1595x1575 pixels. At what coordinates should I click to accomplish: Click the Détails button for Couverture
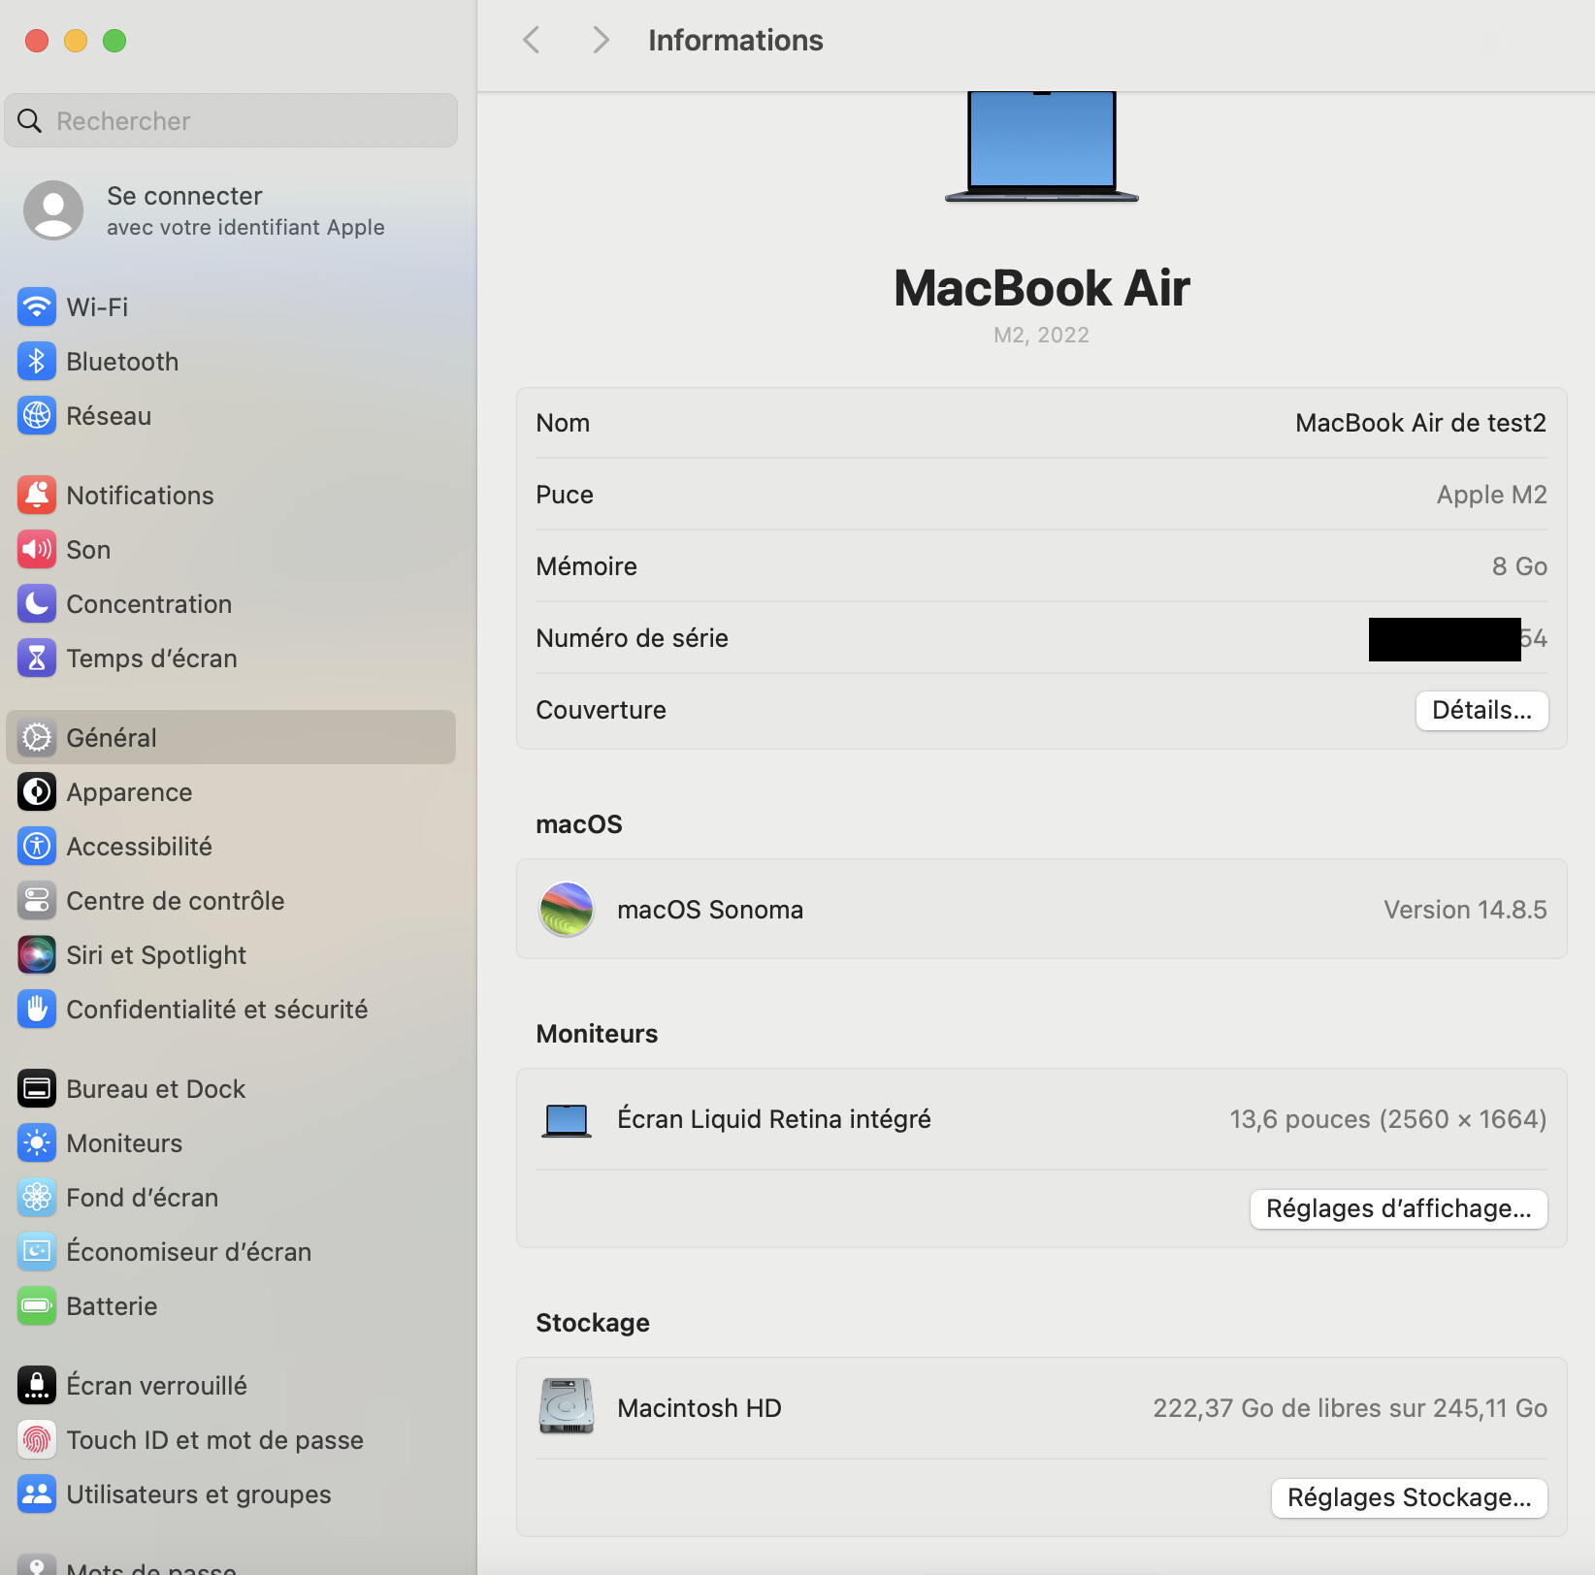pos(1481,710)
